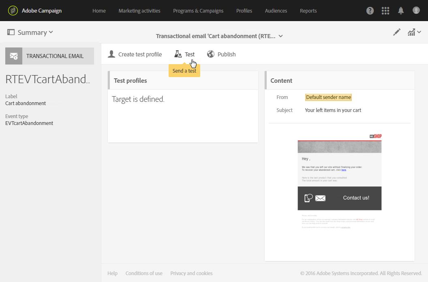Open the Conditions of use link
The width and height of the screenshot is (428, 282).
coord(144,273)
